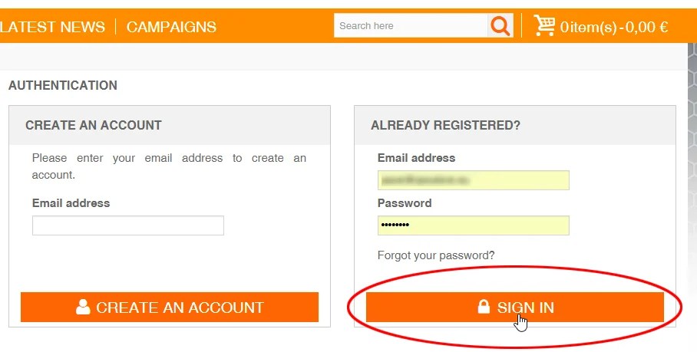
Task: Open the Forgot your password link
Action: [436, 255]
